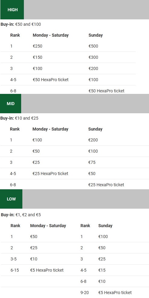
Task: Click the €250 rank 1 prize in HIGH table
Action: 37,46
